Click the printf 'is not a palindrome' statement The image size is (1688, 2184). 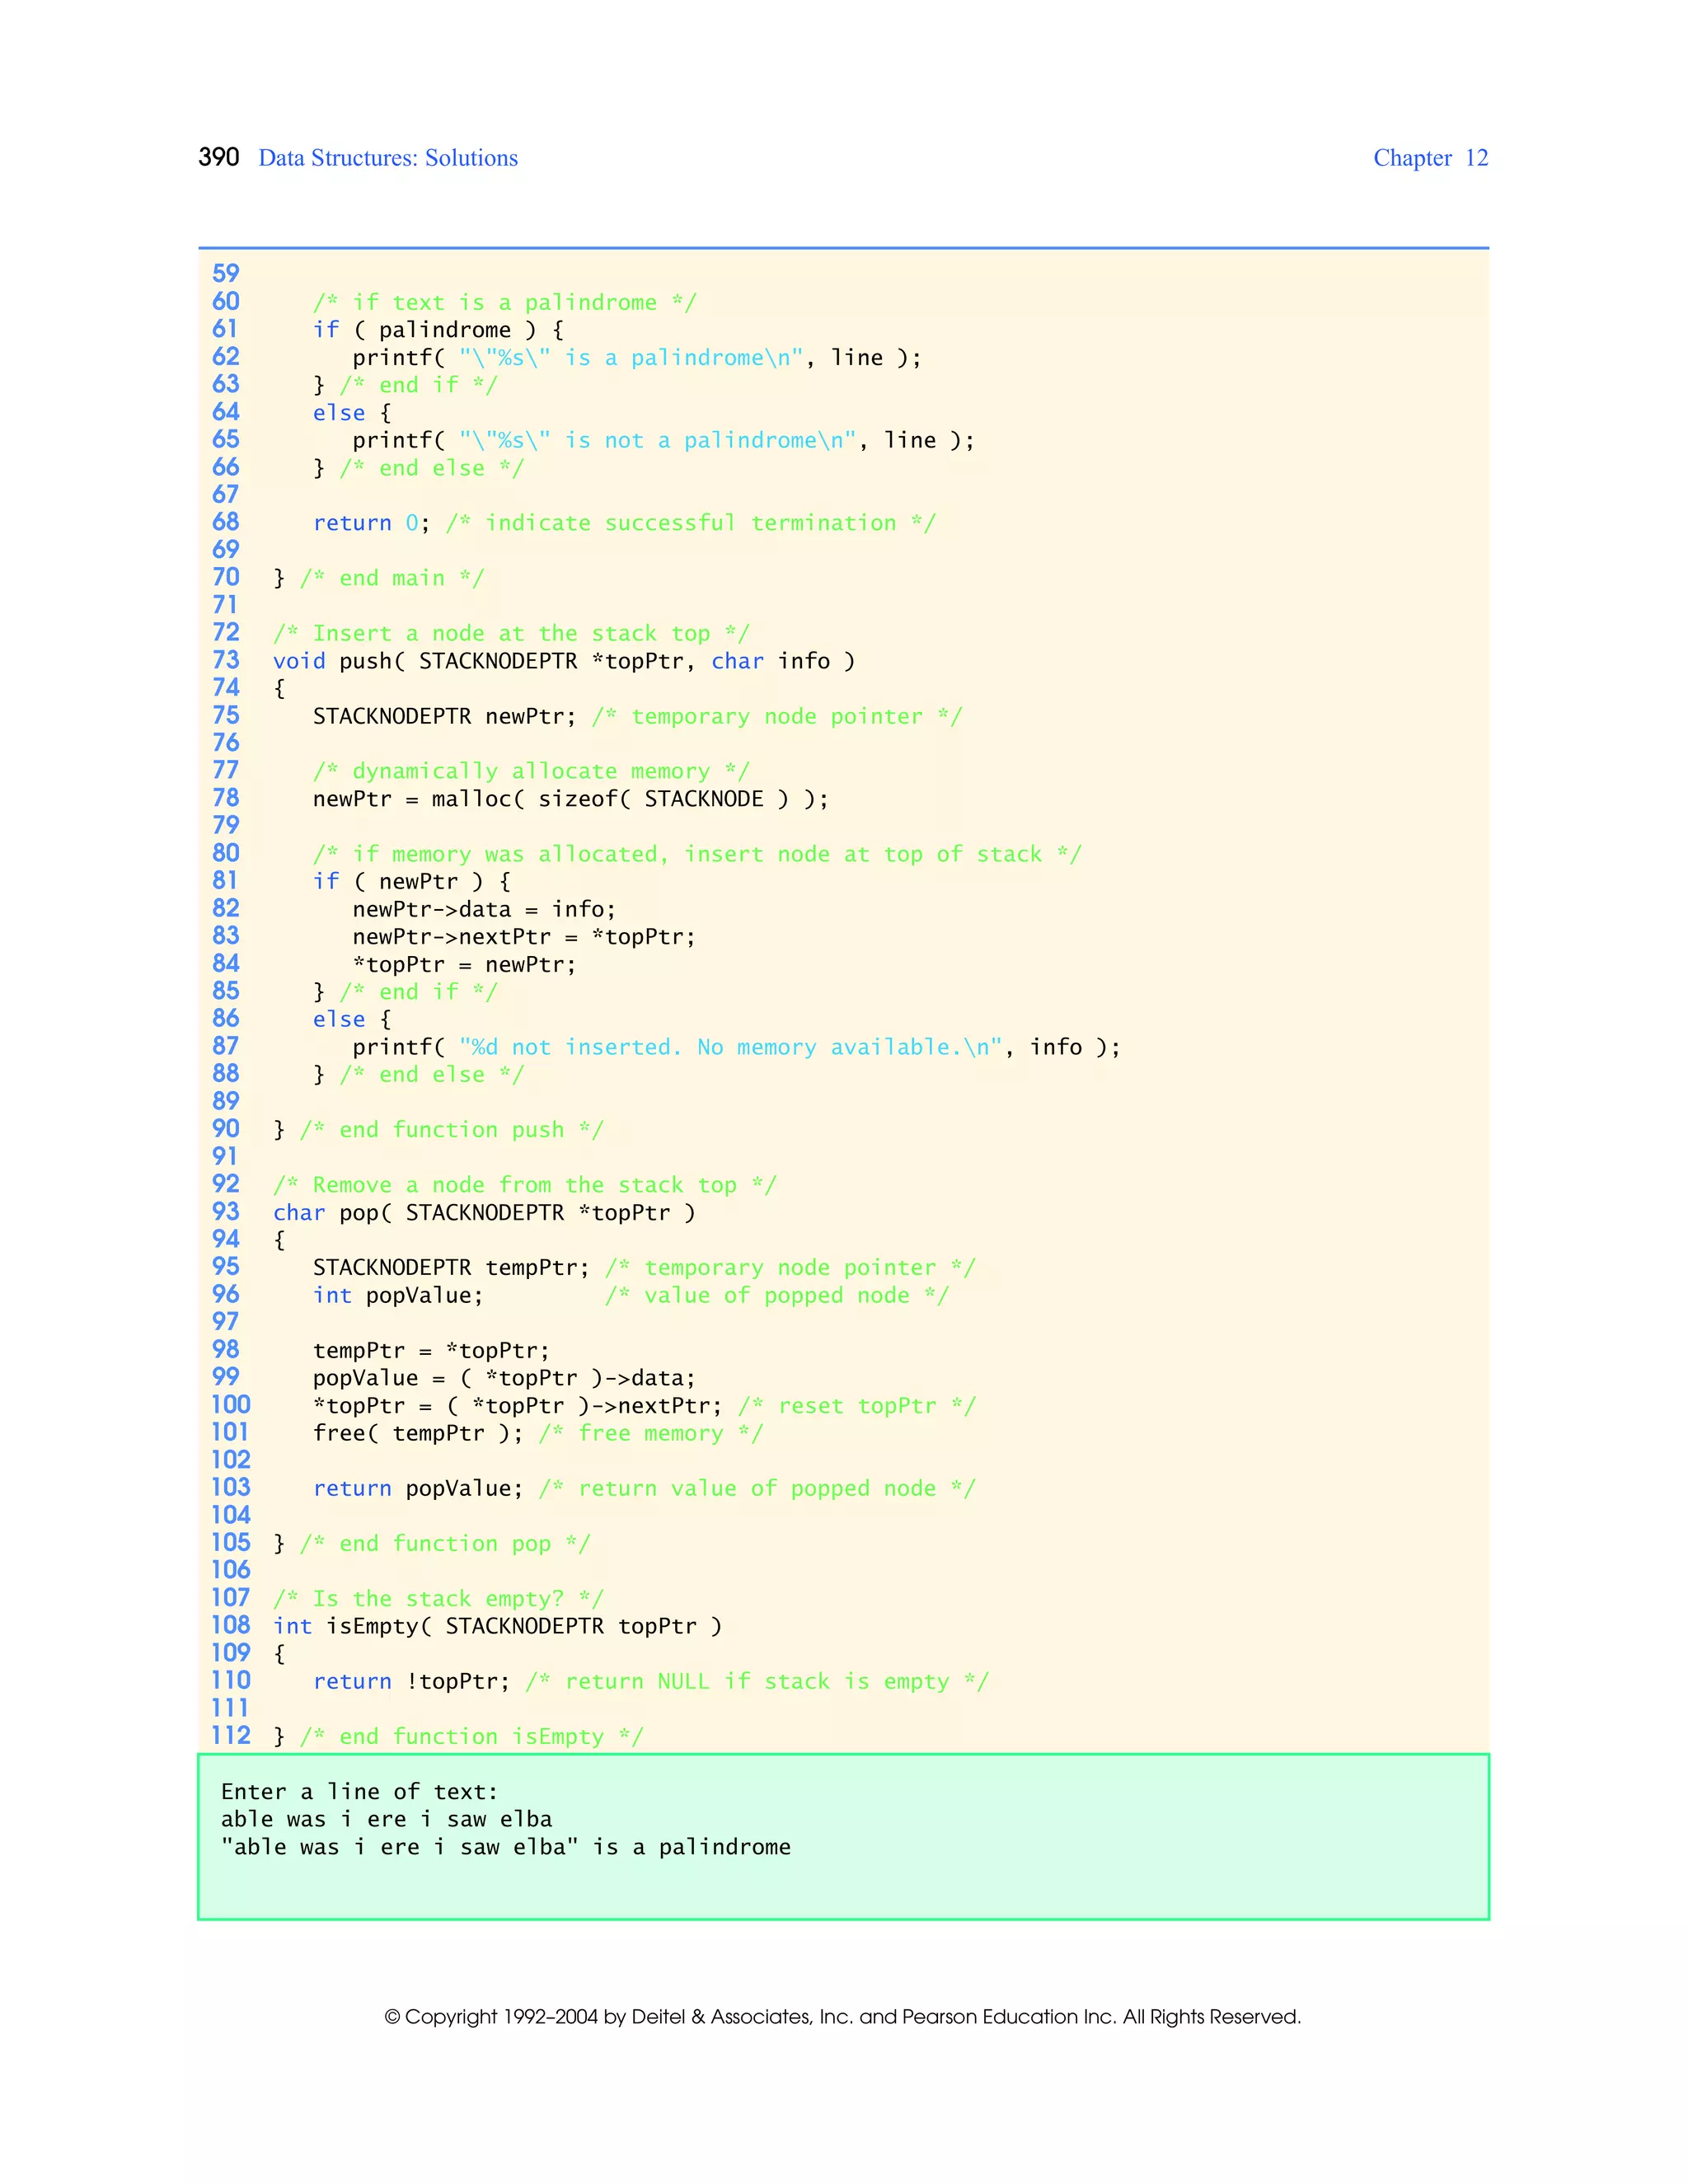tap(663, 440)
